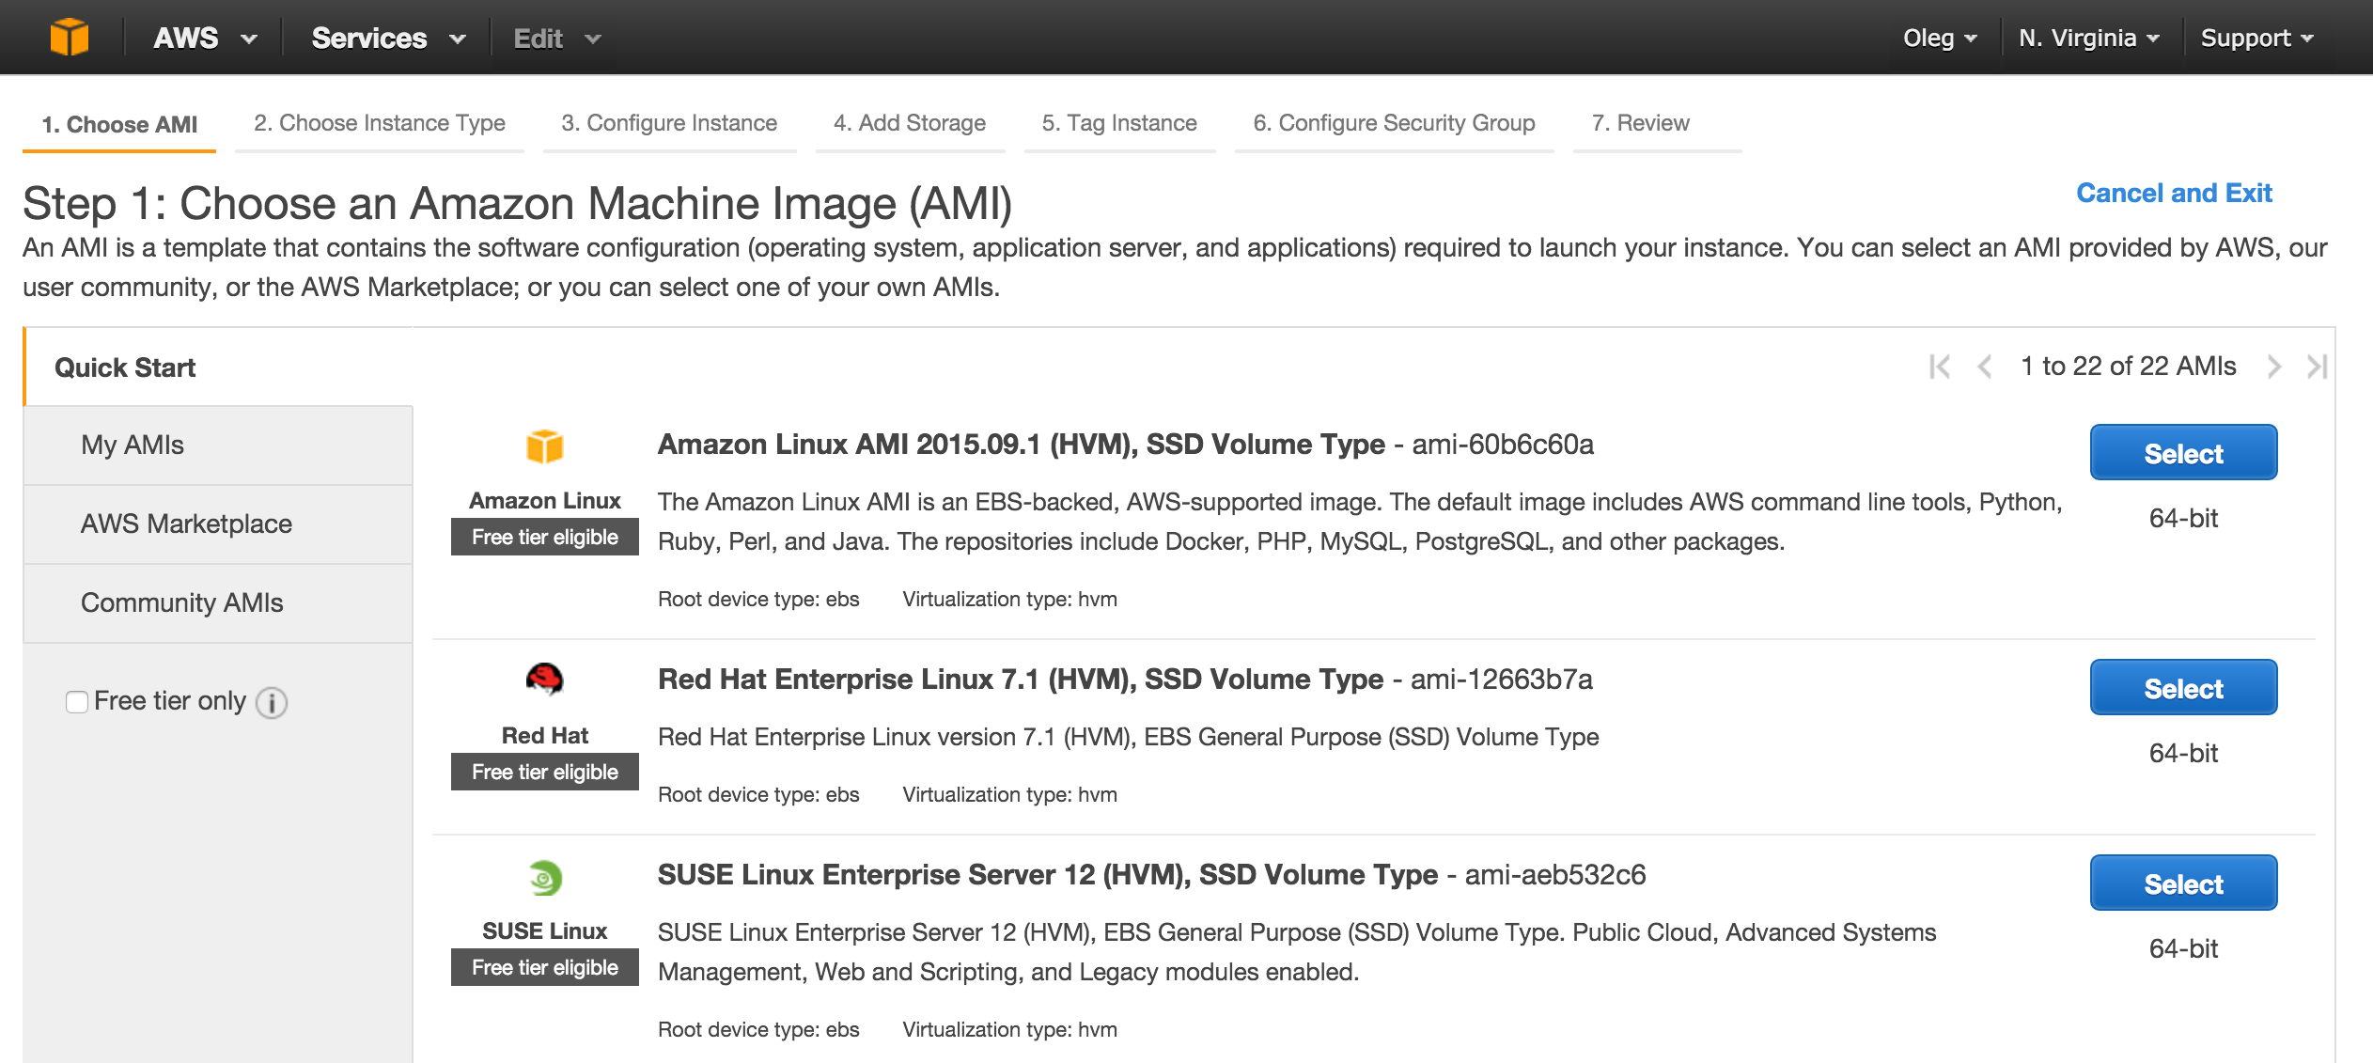Click the SUSE Linux chameleon icon
Screen dimensions: 2373x1063
coord(544,878)
